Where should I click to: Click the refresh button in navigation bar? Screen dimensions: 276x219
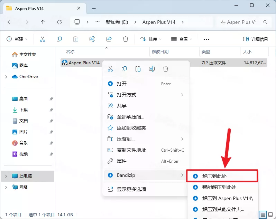pos(59,22)
